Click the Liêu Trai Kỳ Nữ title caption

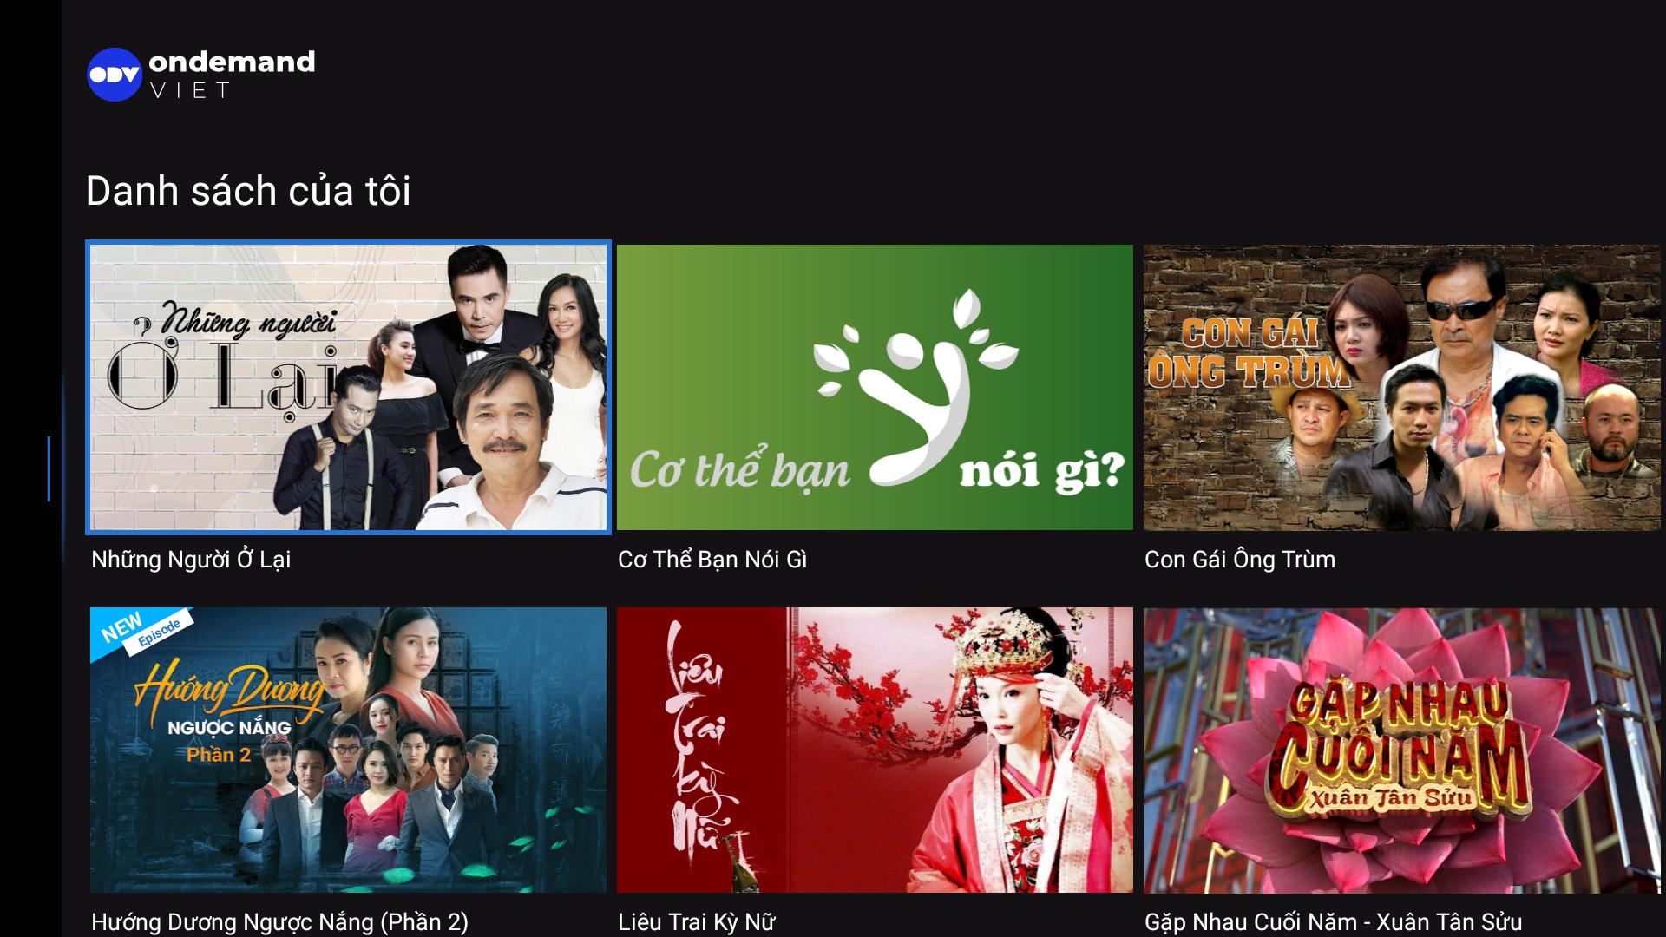[x=697, y=921]
